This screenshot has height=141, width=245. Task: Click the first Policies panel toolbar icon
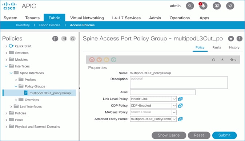pyautogui.click(x=55, y=39)
